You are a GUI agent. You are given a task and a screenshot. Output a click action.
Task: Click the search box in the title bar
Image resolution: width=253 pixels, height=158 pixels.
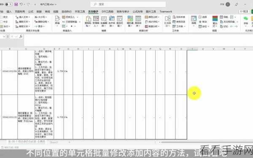coord(128,4)
